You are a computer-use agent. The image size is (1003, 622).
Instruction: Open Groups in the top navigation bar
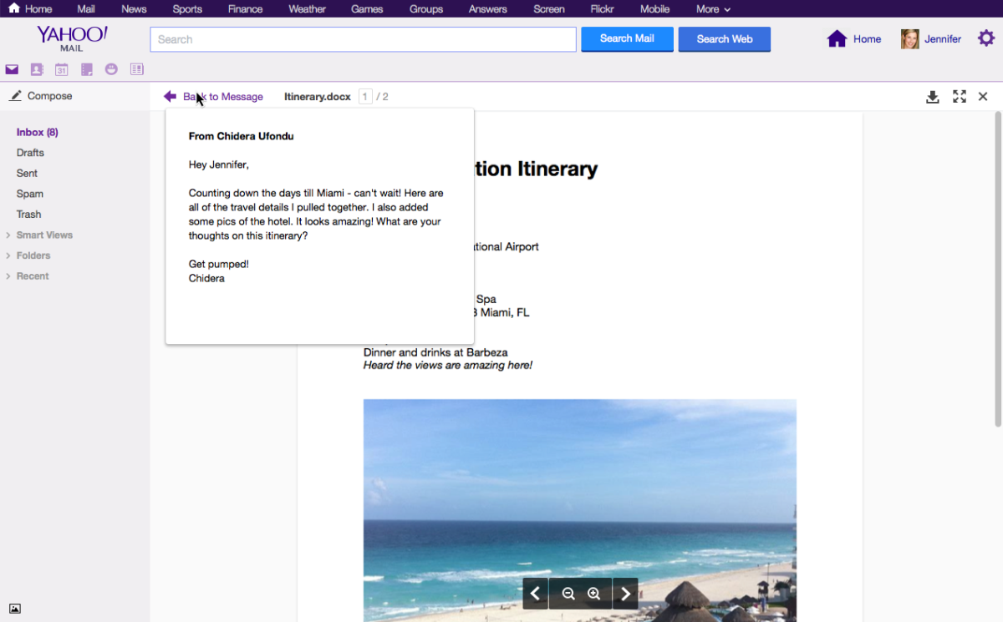click(426, 9)
